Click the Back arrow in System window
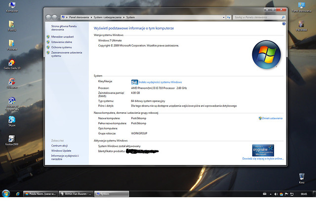This screenshot has width=316, height=202. click(x=48, y=17)
